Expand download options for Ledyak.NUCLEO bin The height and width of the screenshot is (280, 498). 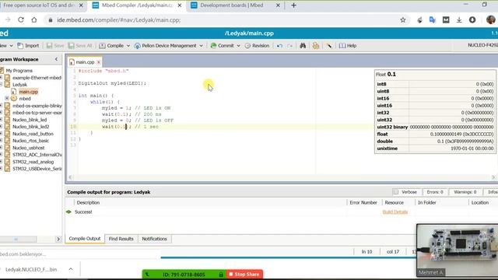click(x=71, y=269)
